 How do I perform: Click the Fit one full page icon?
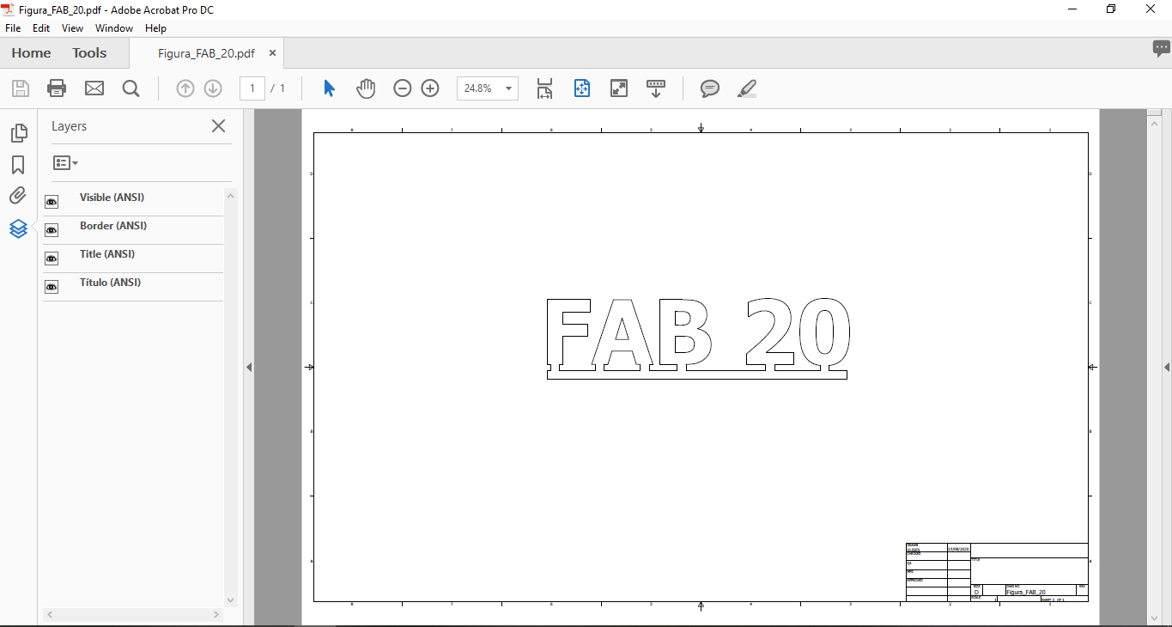(582, 88)
